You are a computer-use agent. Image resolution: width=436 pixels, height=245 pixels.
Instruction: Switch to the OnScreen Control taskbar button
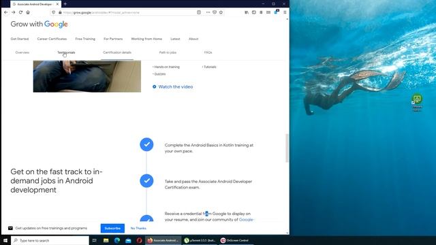236,240
